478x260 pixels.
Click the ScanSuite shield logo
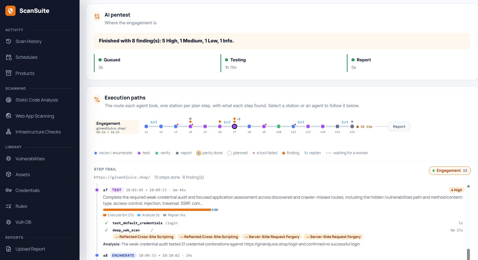point(10,11)
